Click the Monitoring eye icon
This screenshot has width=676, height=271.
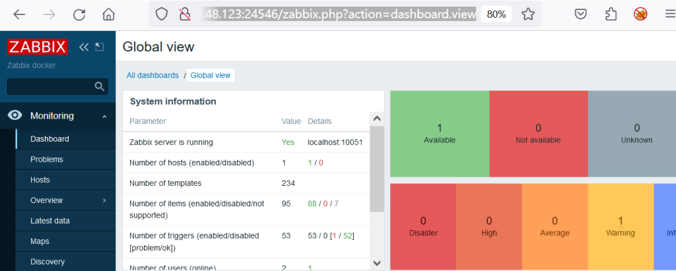[15, 115]
